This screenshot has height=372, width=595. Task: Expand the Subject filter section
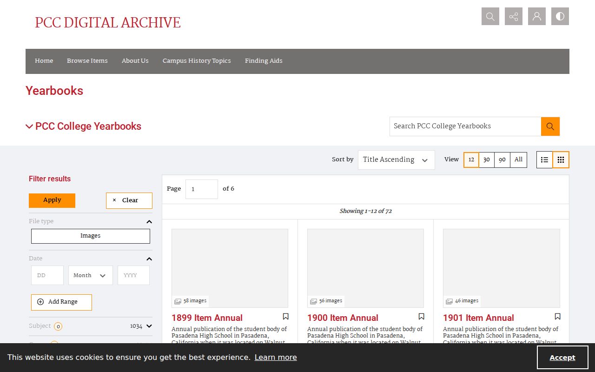coord(149,326)
